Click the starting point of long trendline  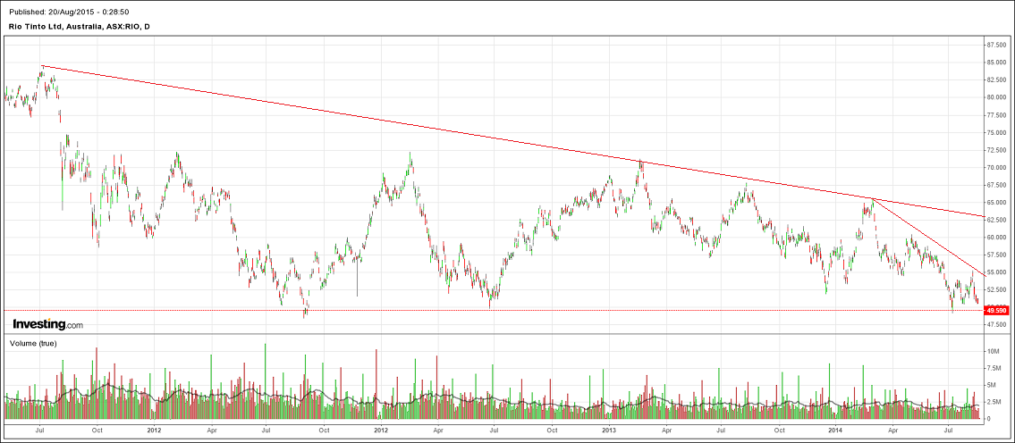click(42, 66)
